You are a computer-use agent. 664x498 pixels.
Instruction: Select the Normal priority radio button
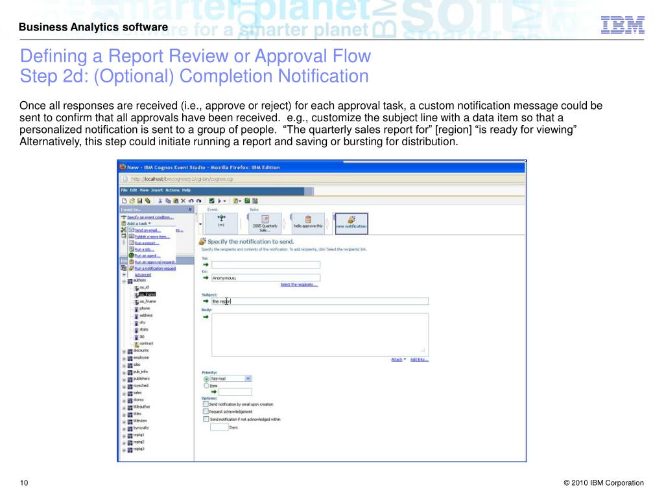coord(206,379)
